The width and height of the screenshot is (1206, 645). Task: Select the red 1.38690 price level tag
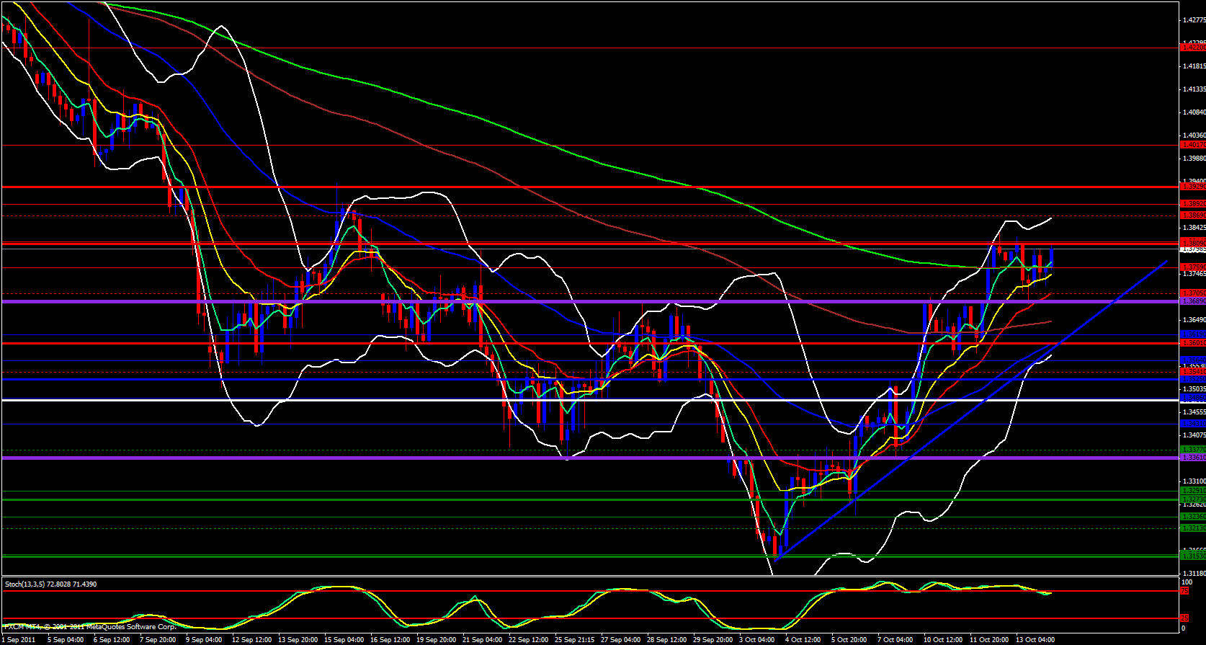click(1192, 215)
